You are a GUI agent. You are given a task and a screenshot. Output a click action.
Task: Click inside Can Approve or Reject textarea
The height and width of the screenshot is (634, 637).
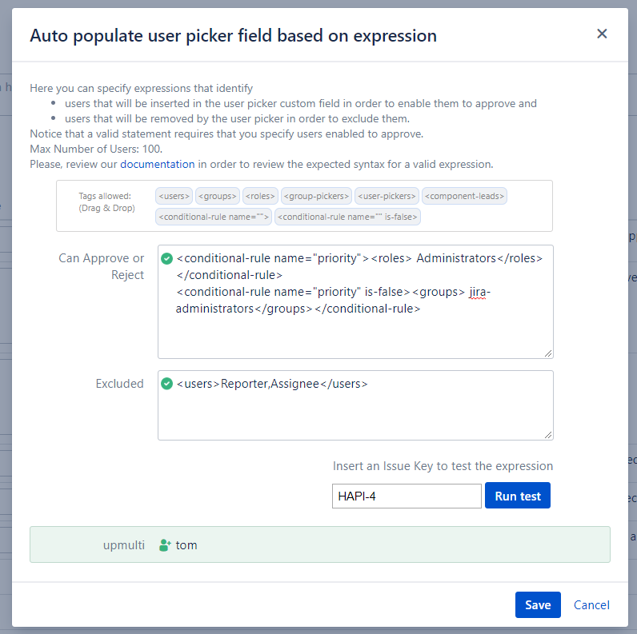click(355, 332)
